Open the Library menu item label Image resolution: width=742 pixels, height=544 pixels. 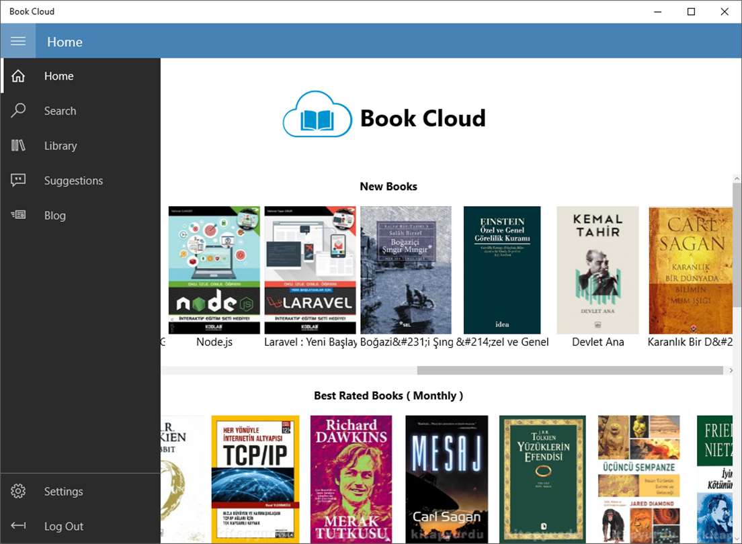[60, 146]
